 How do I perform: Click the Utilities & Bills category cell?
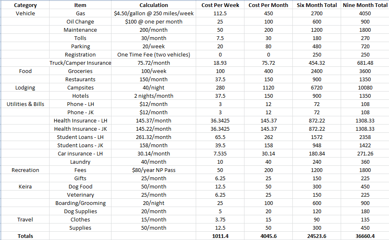coord(25,104)
